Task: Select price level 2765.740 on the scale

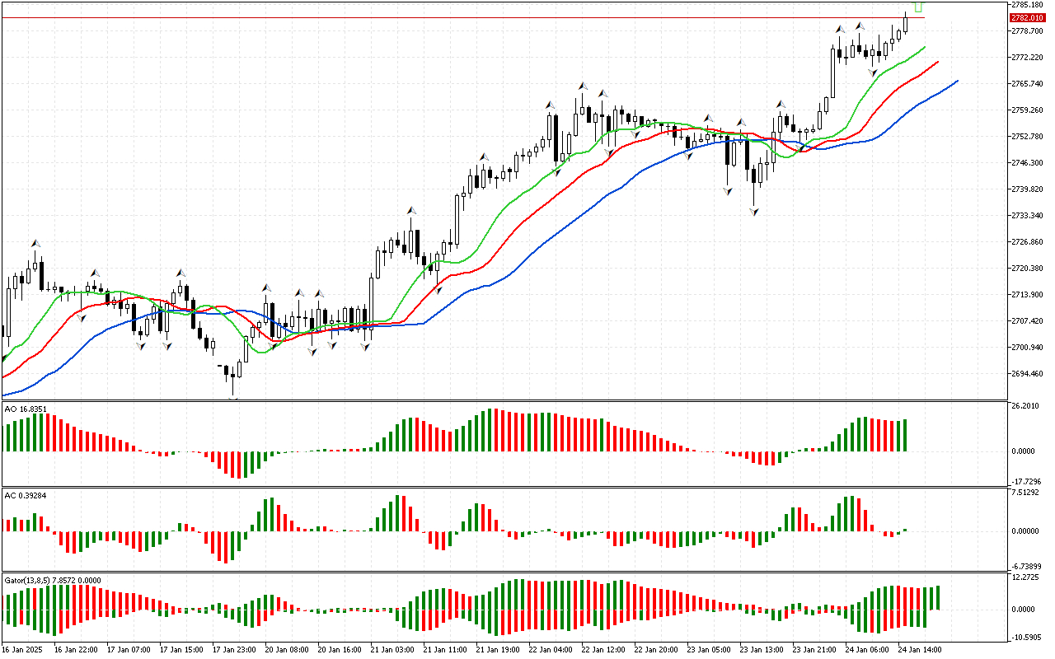Action: coord(1027,84)
